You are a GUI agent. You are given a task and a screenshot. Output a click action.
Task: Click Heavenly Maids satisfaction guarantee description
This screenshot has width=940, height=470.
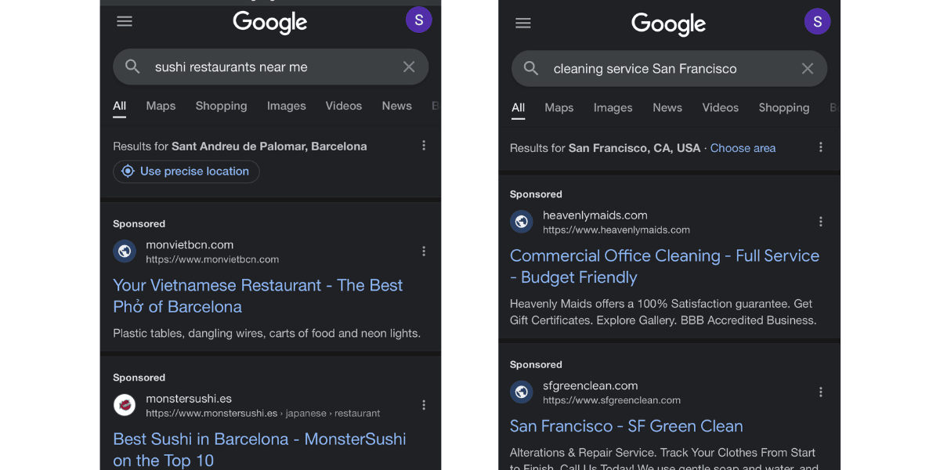[x=663, y=312]
